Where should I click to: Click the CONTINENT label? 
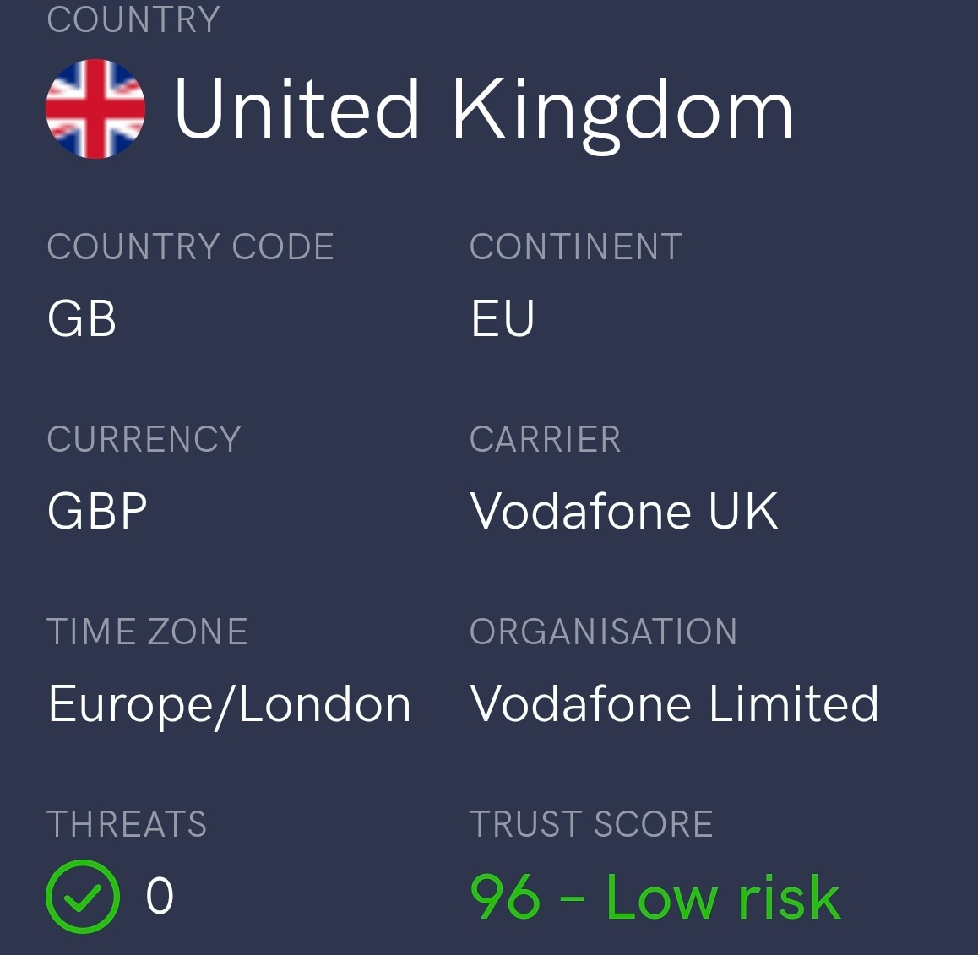pos(576,247)
